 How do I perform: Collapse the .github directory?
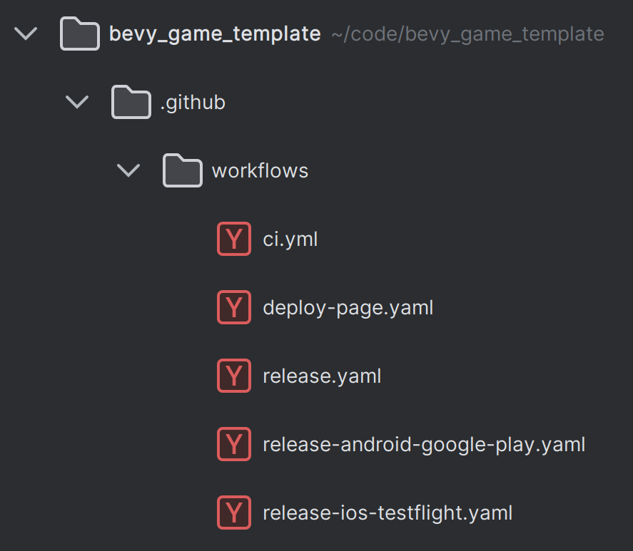[77, 102]
